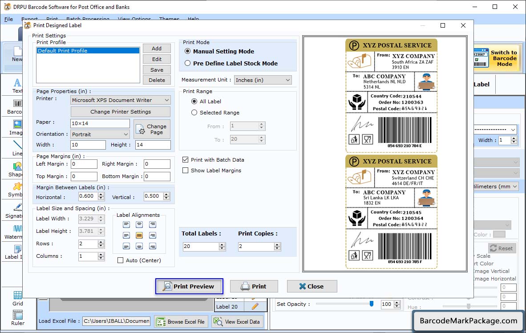
Task: Click the Top Margin input field
Action: (84, 176)
